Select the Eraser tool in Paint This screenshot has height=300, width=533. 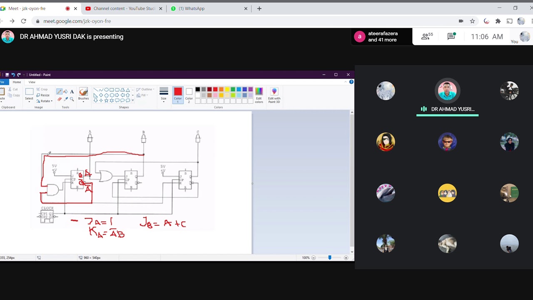point(60,99)
